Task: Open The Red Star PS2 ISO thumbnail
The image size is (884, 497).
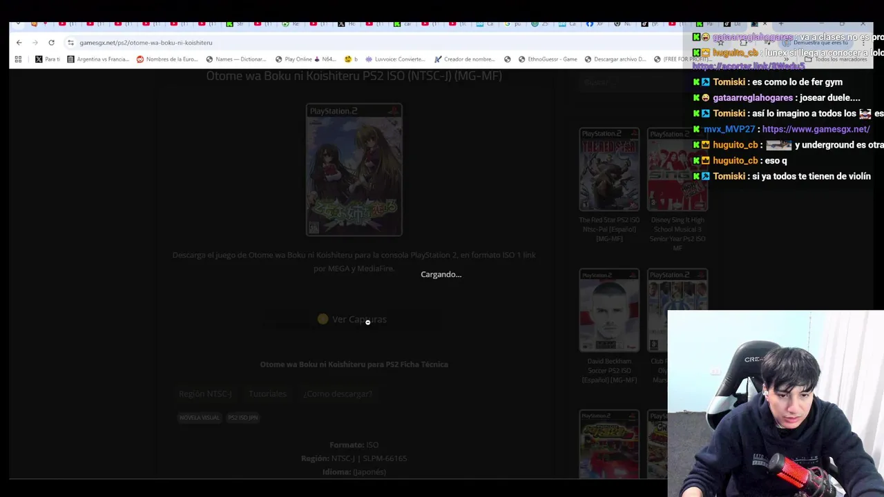Action: [609, 169]
